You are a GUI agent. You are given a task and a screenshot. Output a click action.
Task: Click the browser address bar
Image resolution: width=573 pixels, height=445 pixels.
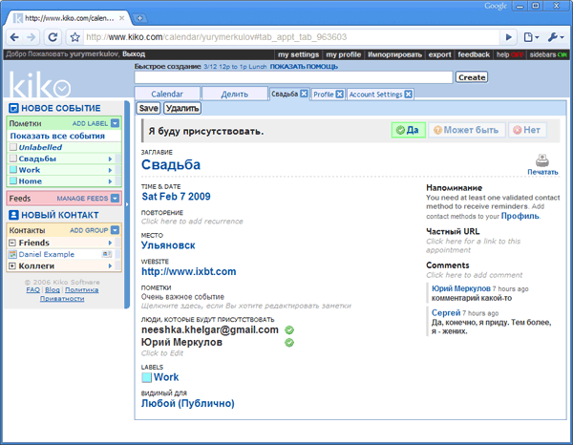pos(291,37)
